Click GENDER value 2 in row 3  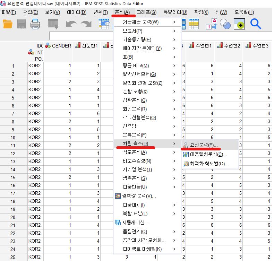[58, 81]
